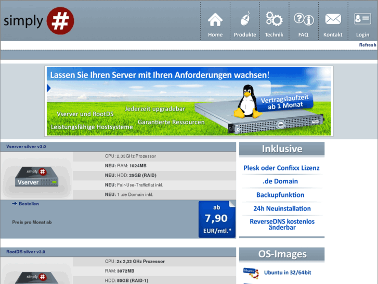Click Vserver und RootDS banner text

[x=85, y=114]
